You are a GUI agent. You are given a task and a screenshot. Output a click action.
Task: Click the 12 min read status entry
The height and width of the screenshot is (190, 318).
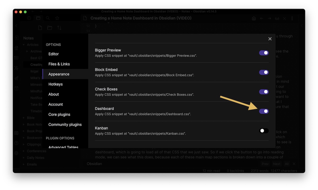point(211,171)
